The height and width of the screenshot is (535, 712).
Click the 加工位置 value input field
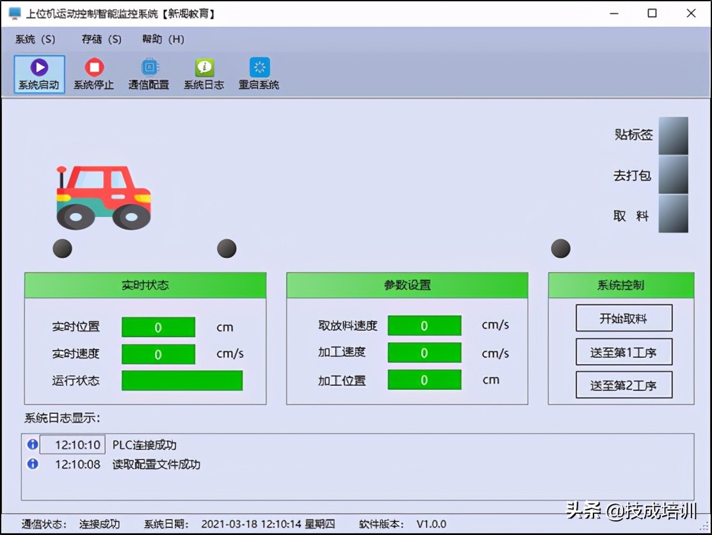pyautogui.click(x=424, y=379)
